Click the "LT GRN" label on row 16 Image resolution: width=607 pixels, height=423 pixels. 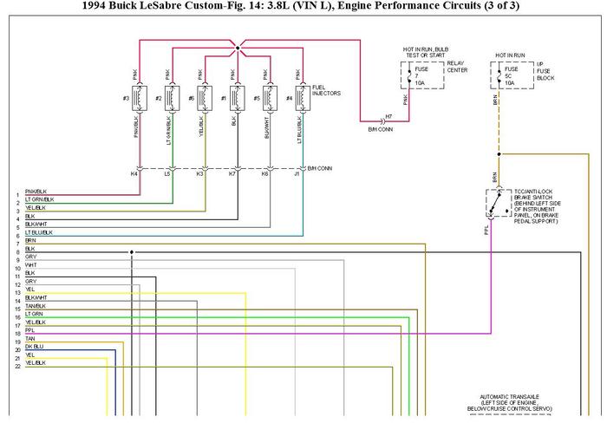34,314
